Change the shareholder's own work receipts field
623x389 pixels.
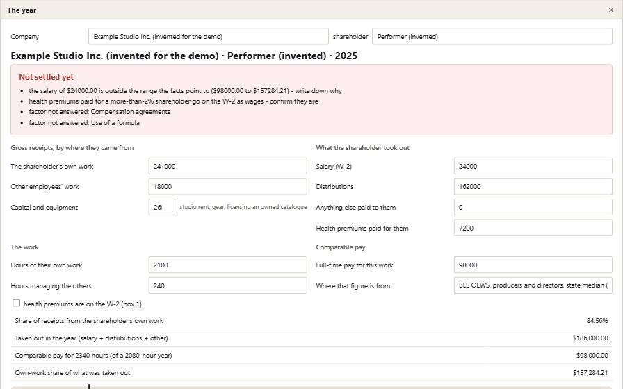click(227, 166)
